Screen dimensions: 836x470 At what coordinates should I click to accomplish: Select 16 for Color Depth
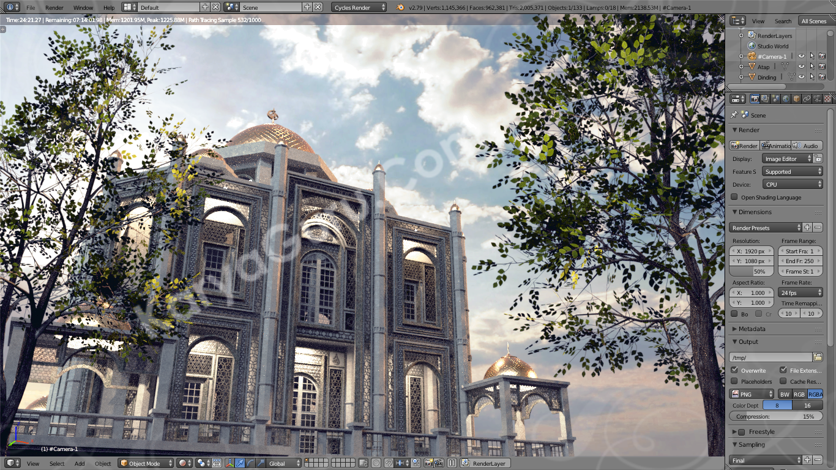(807, 405)
